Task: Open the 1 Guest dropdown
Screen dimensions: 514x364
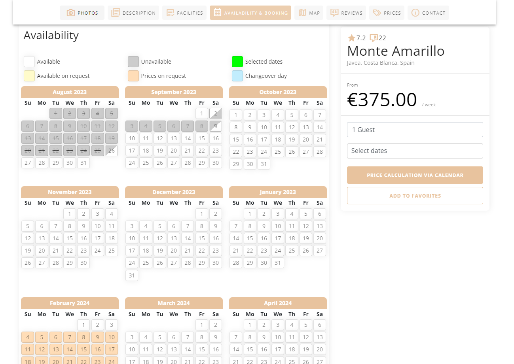Action: (415, 130)
